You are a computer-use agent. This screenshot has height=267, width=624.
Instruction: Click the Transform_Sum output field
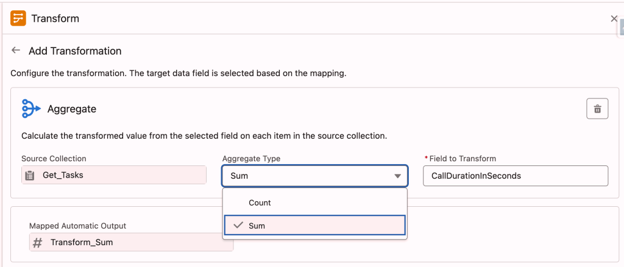click(x=131, y=242)
